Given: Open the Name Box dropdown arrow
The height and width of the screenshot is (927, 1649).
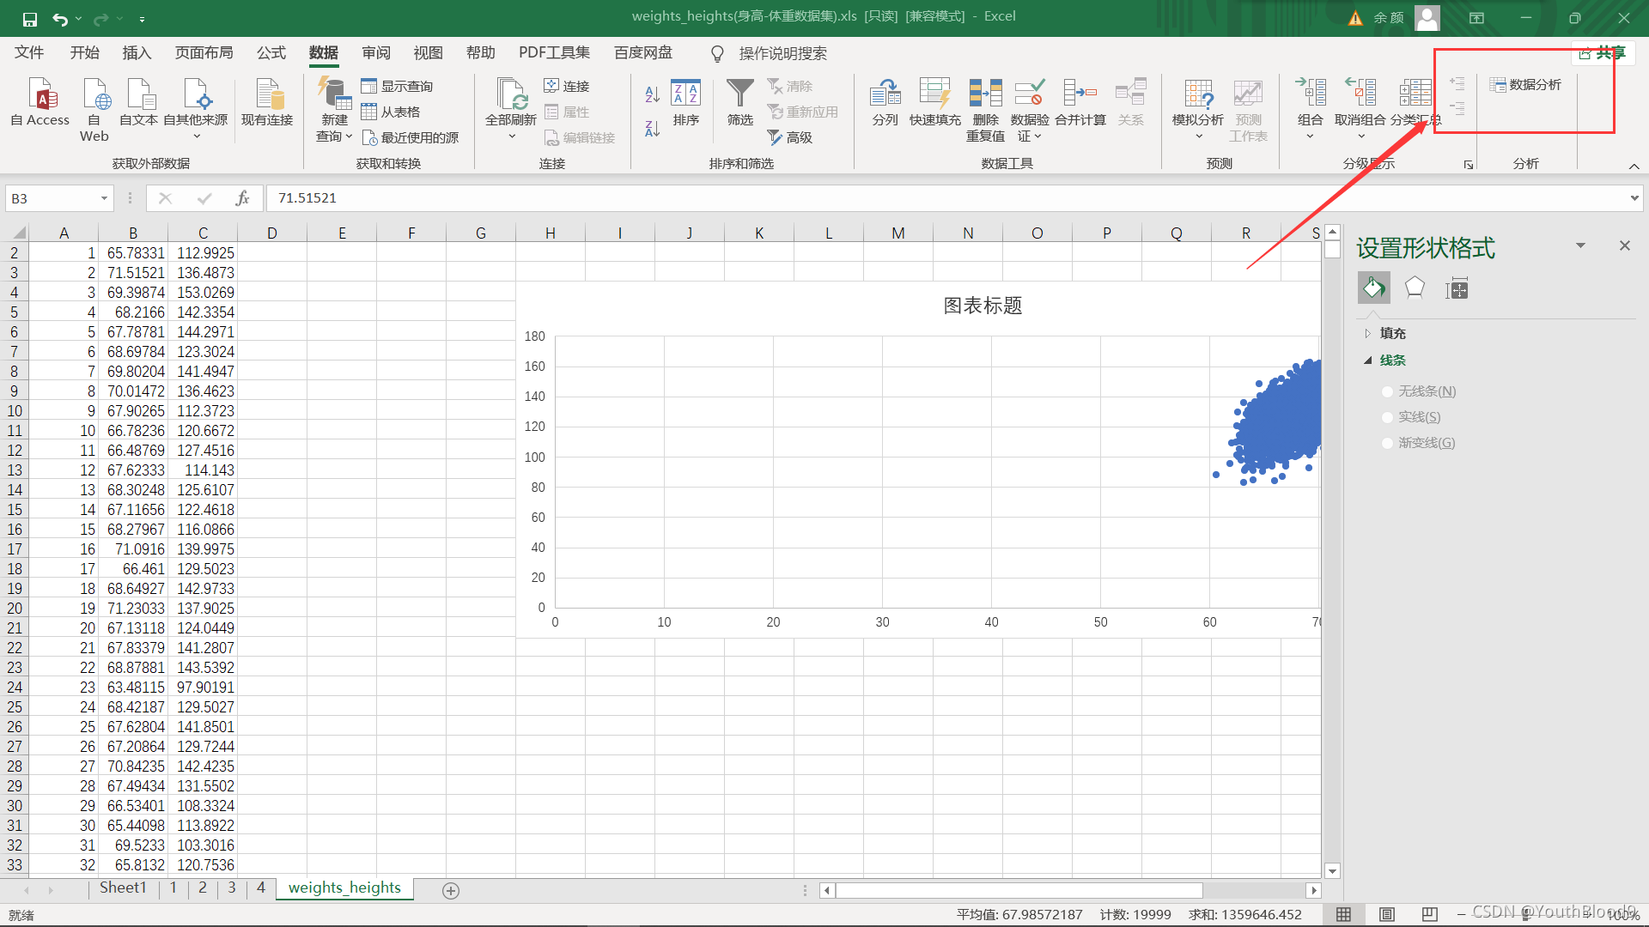Looking at the screenshot, I should 104,198.
